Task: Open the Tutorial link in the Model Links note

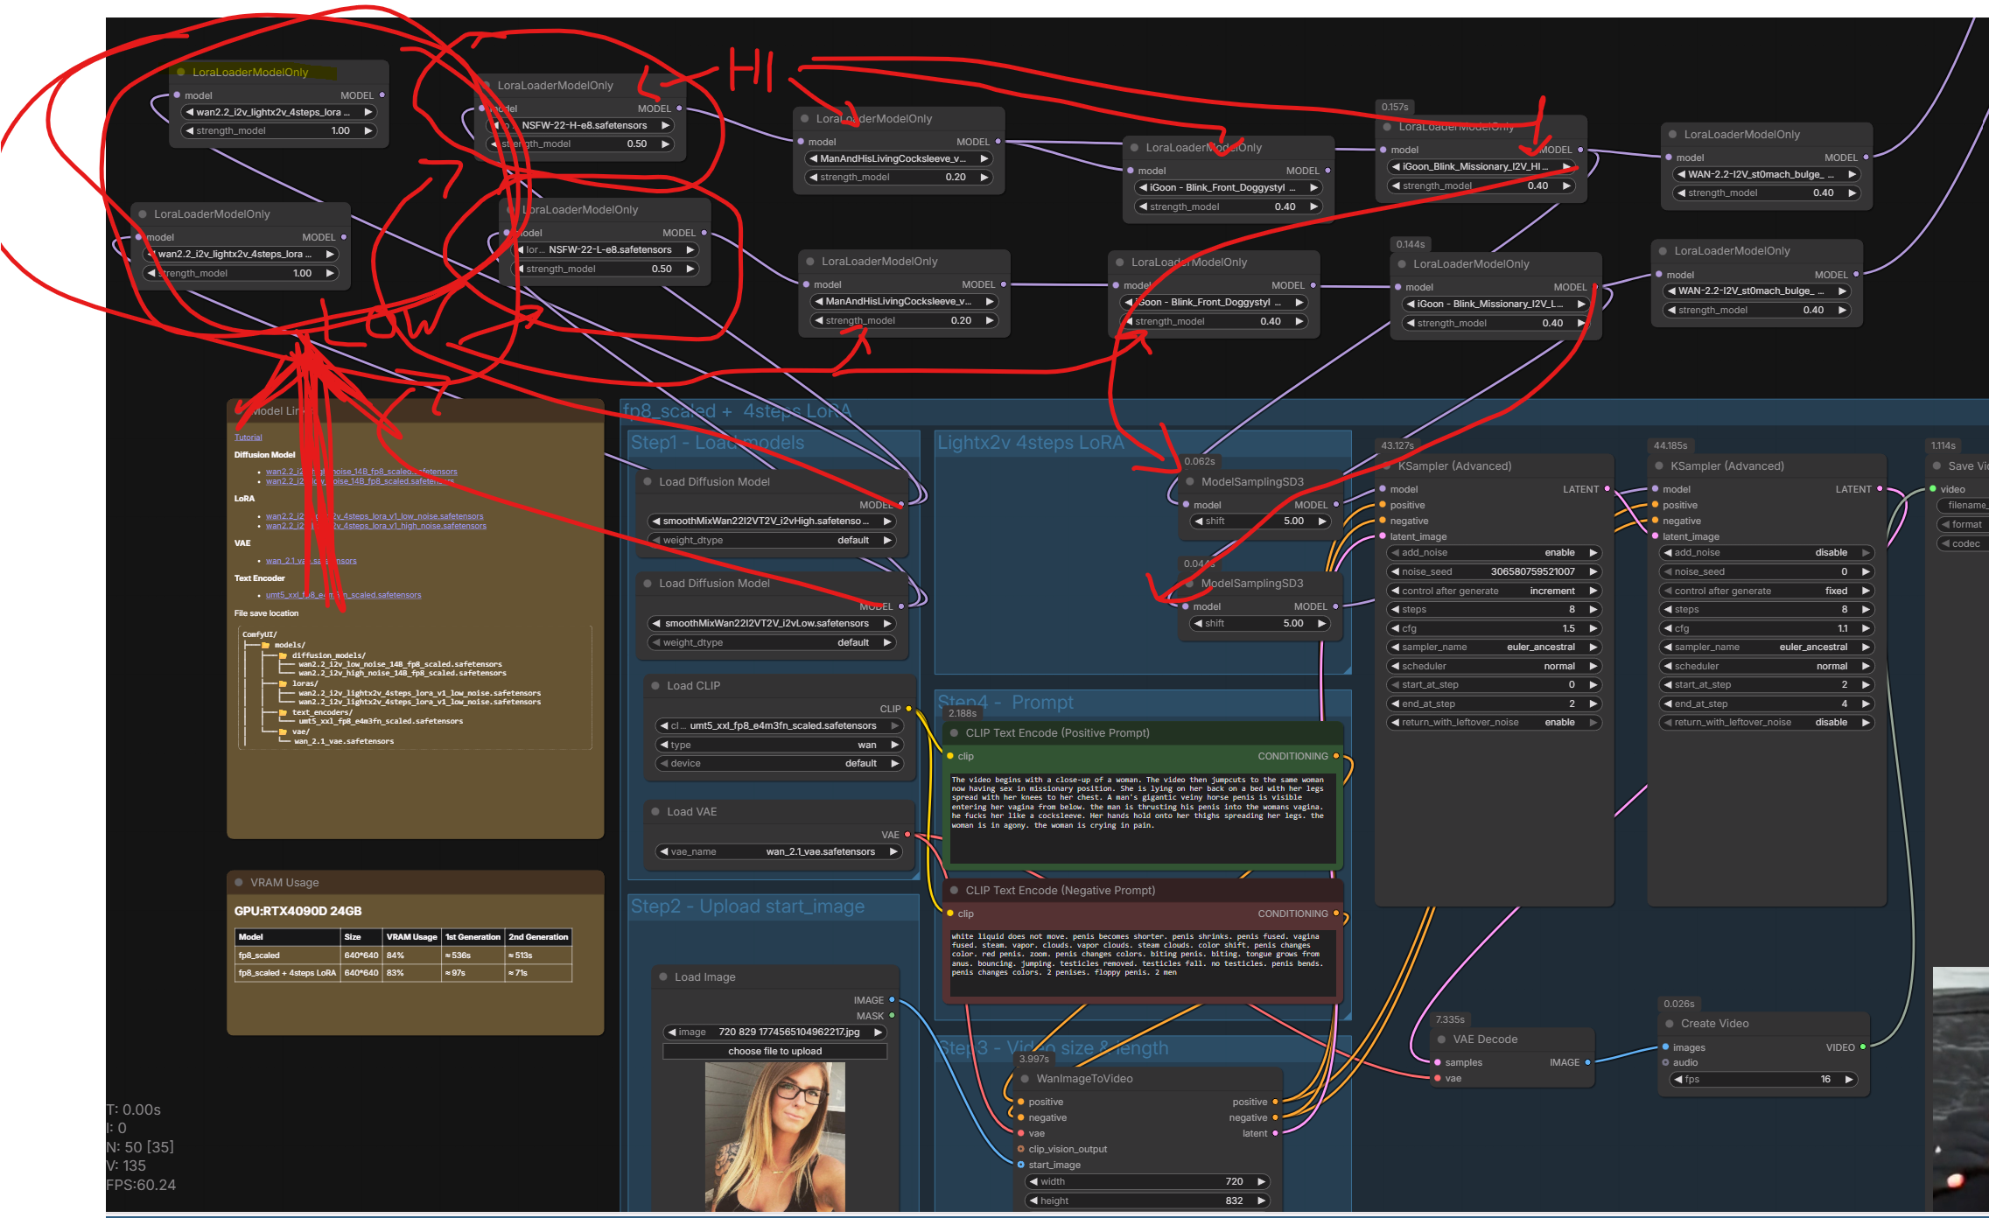Action: pos(248,437)
